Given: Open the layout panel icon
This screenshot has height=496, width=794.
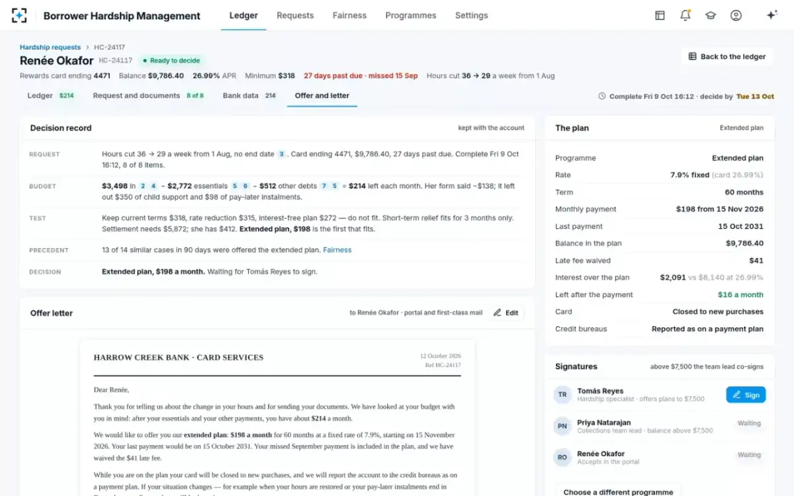Looking at the screenshot, I should pyautogui.click(x=660, y=15).
